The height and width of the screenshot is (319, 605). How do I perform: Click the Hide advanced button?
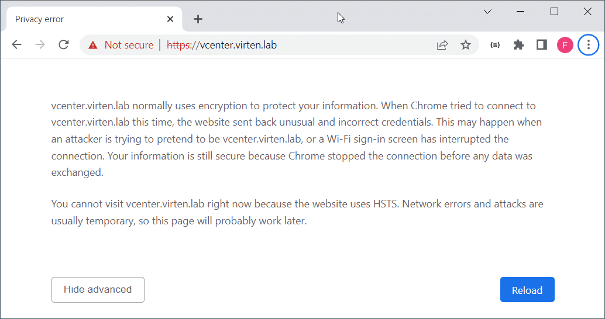(x=98, y=290)
